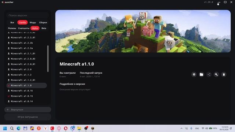Click the share version icon
This screenshot has height=132, width=235.
pos(209,74)
